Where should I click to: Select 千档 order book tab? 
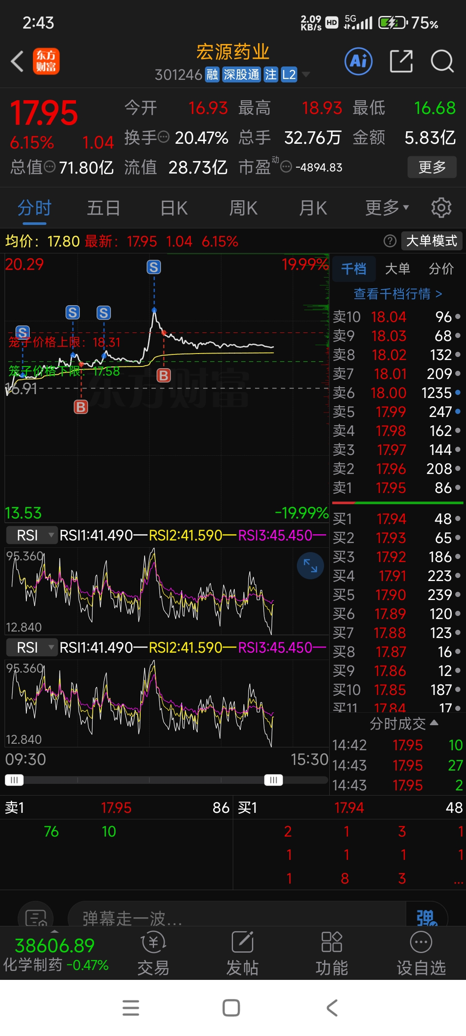pyautogui.click(x=354, y=269)
